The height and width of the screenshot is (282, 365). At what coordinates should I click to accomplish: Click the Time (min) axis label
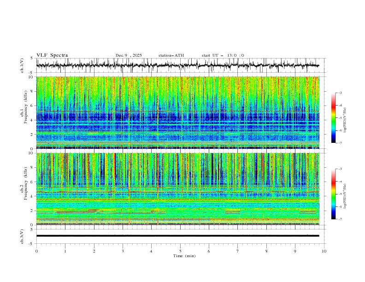(x=184, y=256)
